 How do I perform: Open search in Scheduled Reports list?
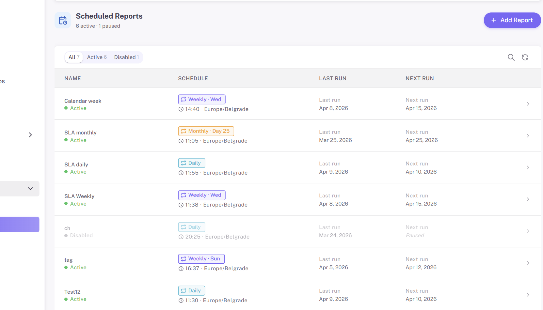(511, 57)
